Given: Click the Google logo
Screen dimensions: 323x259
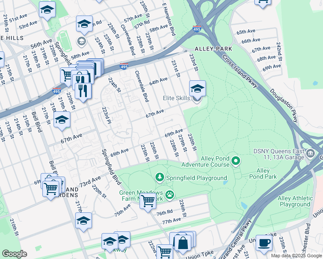Looking at the screenshot, I should [x=15, y=254].
